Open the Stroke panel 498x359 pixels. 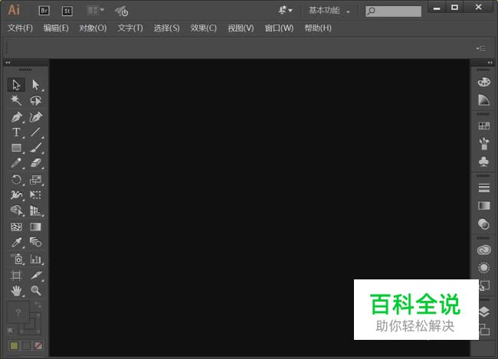point(483,188)
